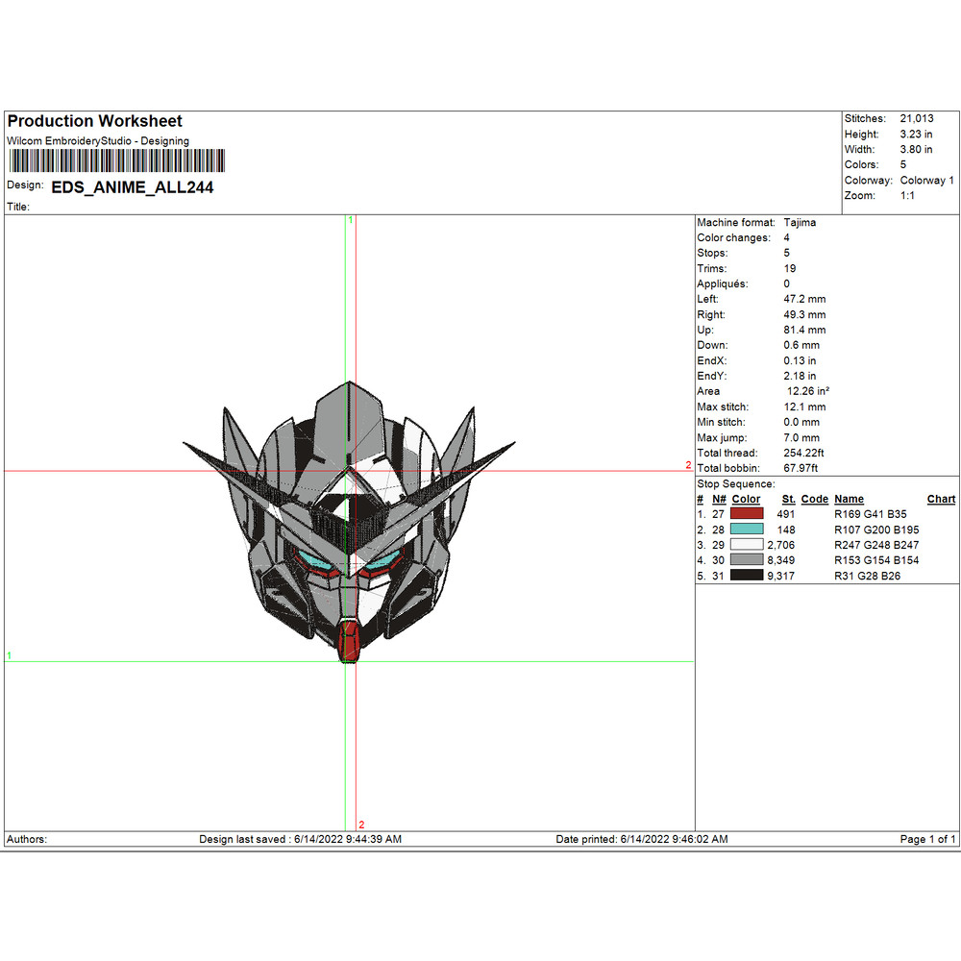Screen dimensions: 961x961
Task: Click the Code column header
Action: 814,499
